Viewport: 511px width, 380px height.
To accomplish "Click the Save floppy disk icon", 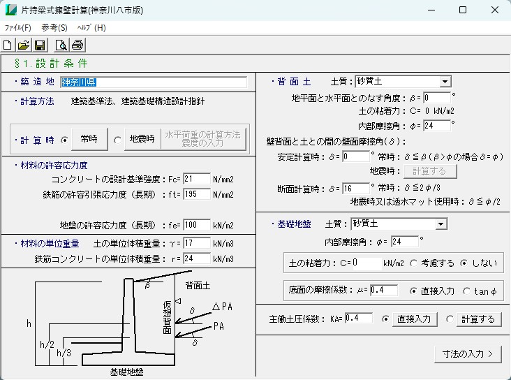I will click(x=39, y=45).
